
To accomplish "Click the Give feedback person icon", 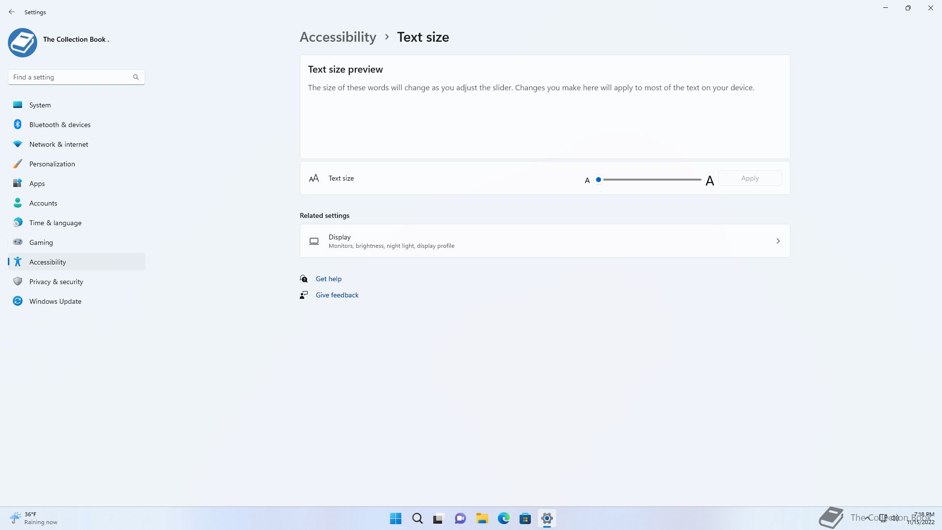I will pos(304,295).
